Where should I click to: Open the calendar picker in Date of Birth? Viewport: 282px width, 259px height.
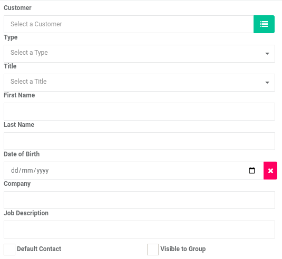click(252, 170)
